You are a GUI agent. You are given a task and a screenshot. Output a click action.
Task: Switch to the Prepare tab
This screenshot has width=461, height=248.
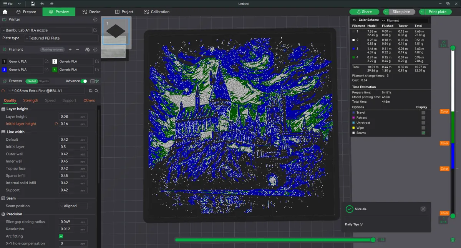point(26,12)
